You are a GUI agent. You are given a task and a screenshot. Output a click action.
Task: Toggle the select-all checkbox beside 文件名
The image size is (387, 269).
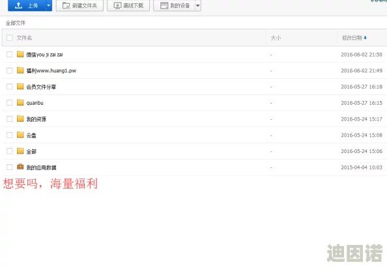point(9,38)
